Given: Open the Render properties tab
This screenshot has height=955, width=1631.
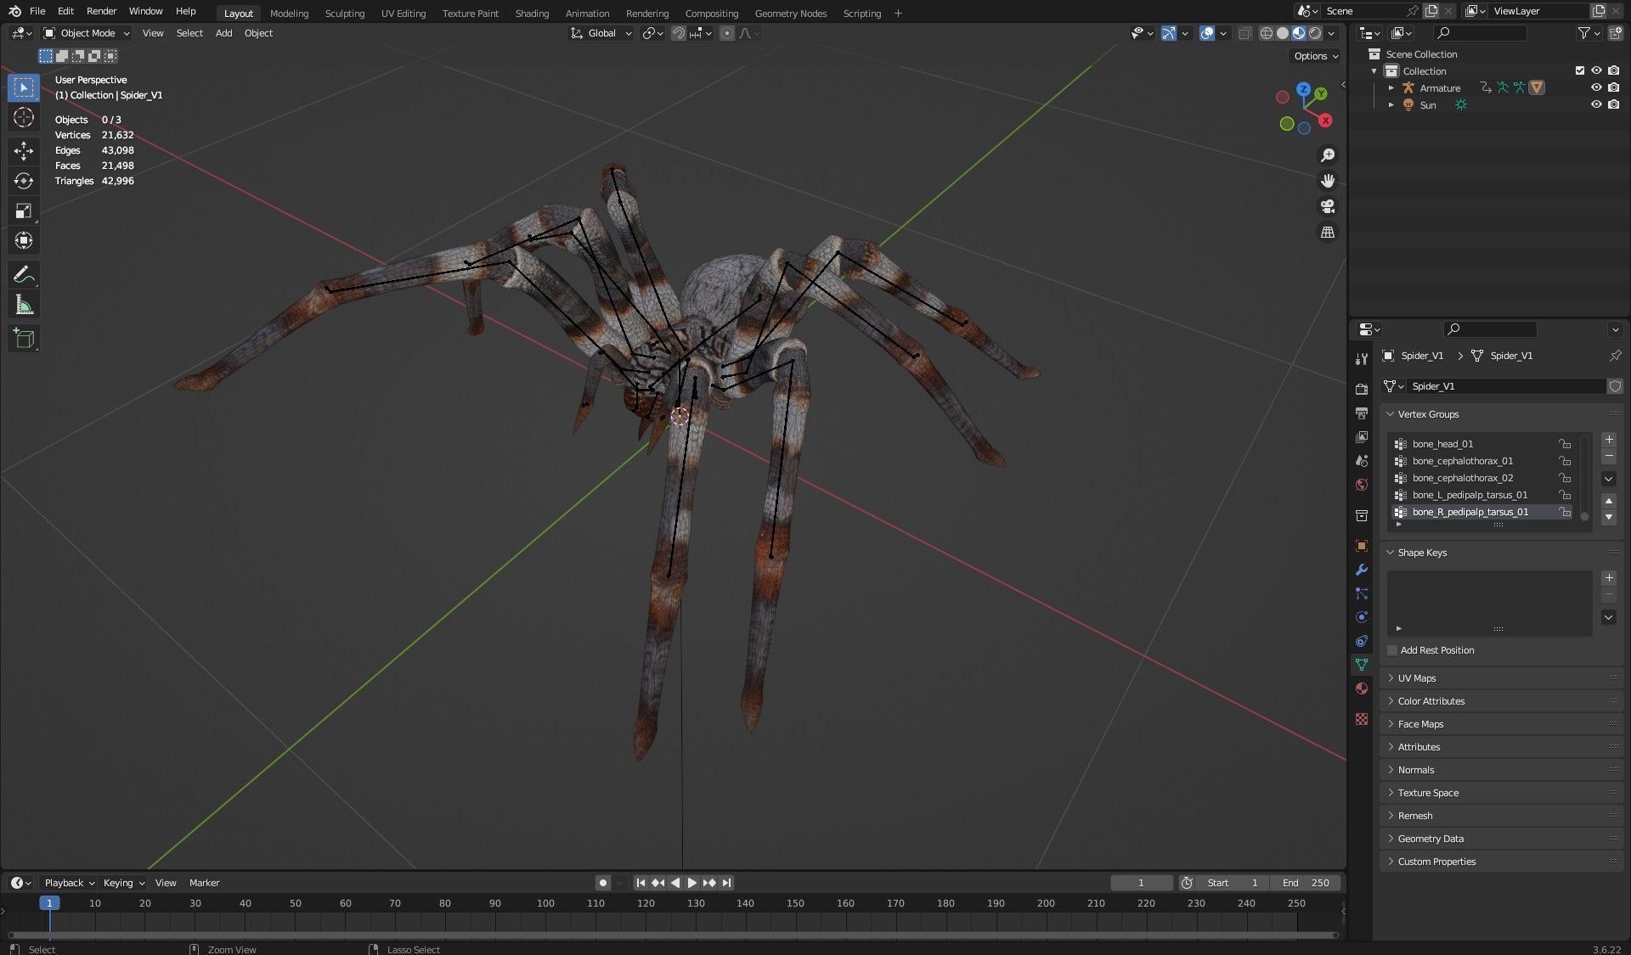Looking at the screenshot, I should 1362,389.
